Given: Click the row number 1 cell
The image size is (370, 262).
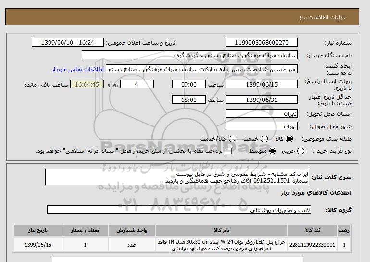Looking at the screenshot, I should 344,245.
